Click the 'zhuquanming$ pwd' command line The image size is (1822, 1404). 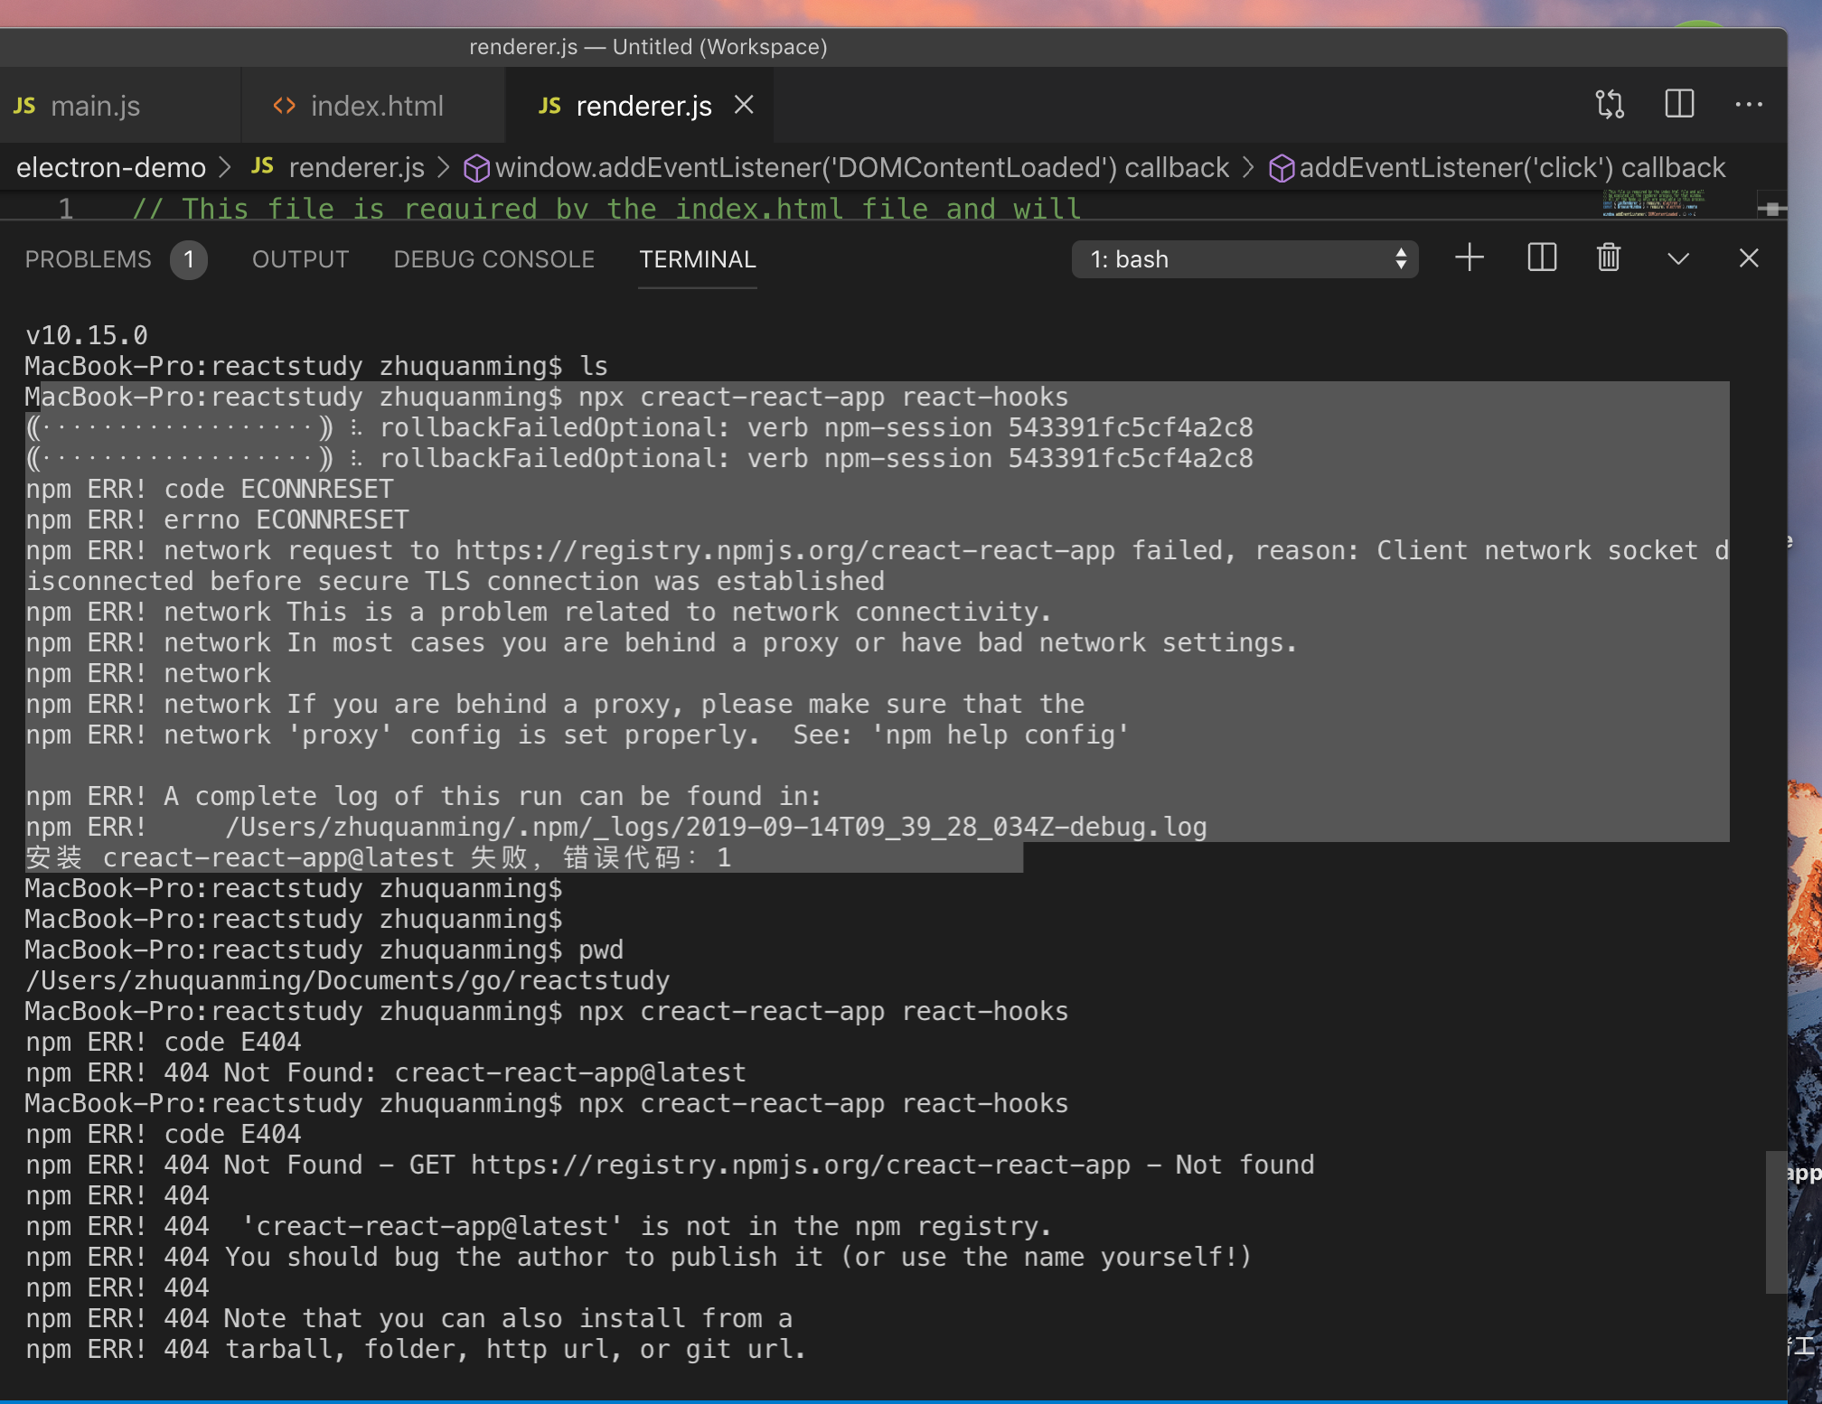(324, 950)
